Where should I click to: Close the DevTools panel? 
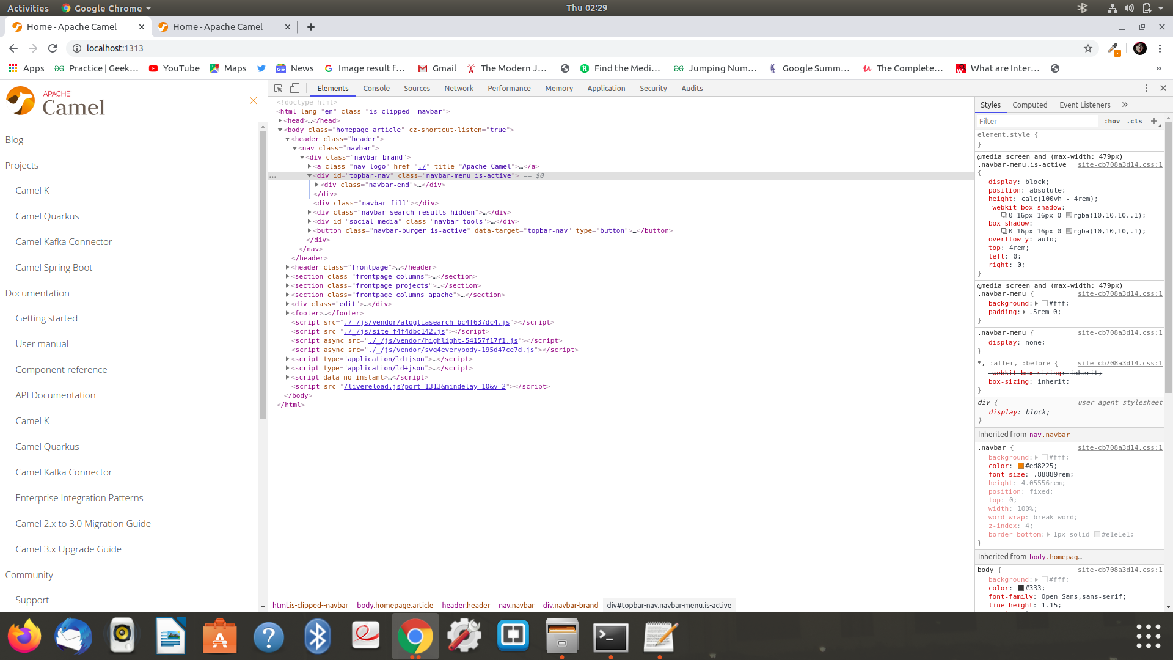point(1163,88)
